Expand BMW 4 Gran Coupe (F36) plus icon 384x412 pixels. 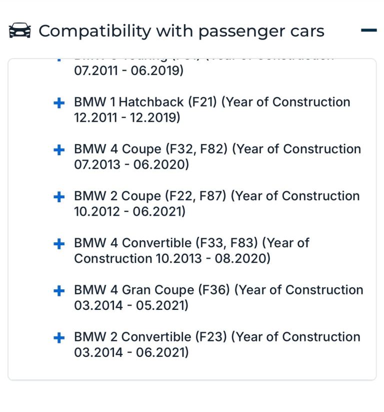59,291
